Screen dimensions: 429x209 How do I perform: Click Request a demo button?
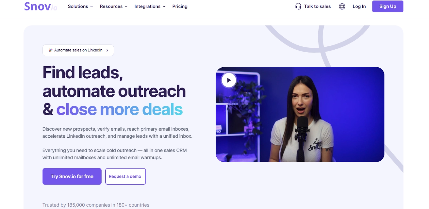pos(125,176)
